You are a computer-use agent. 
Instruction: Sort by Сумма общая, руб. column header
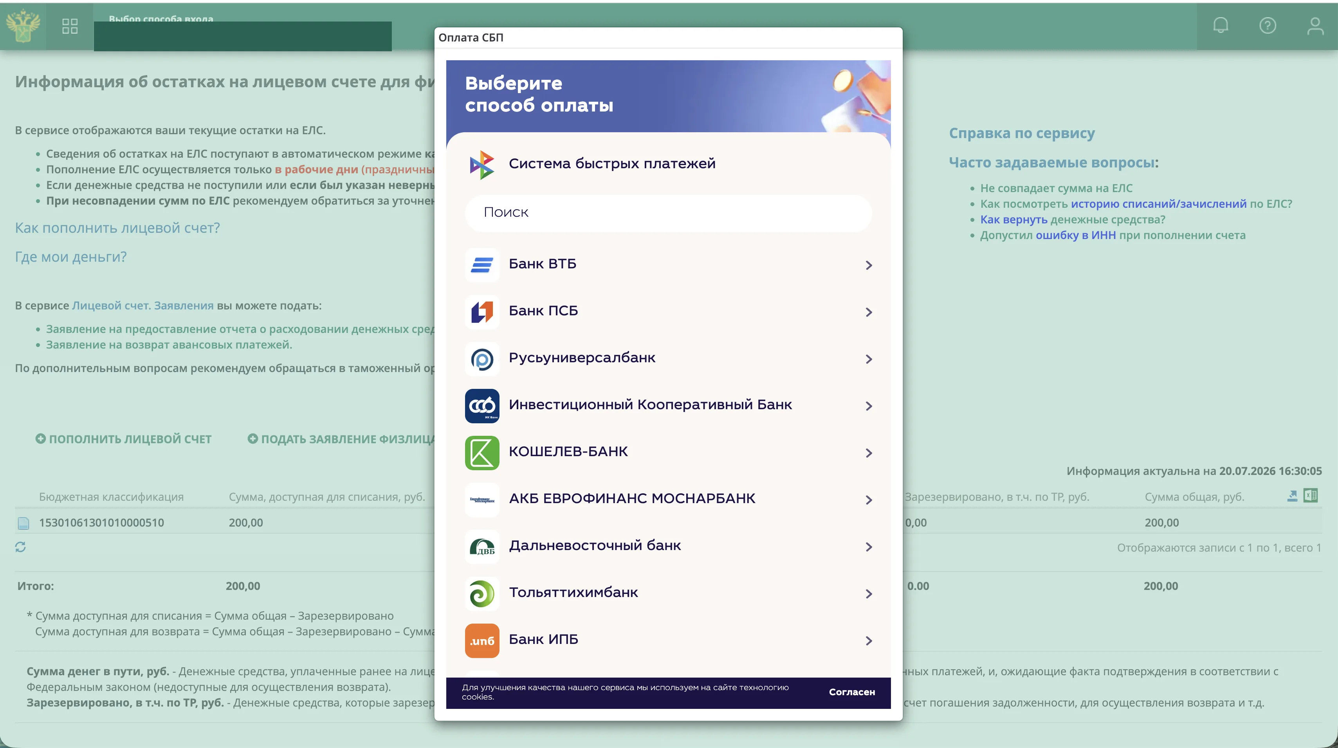point(1194,497)
